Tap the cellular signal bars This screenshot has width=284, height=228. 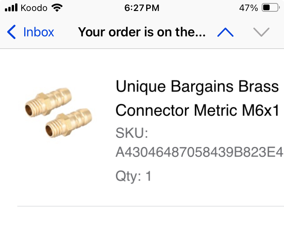point(11,8)
